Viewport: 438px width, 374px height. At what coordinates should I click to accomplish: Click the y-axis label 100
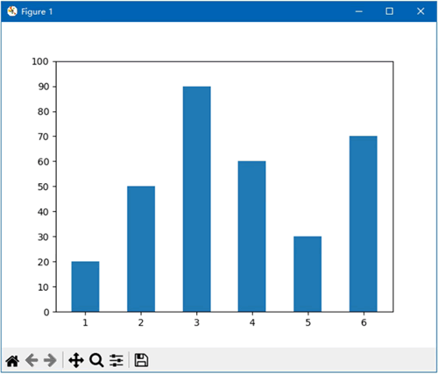(40, 61)
